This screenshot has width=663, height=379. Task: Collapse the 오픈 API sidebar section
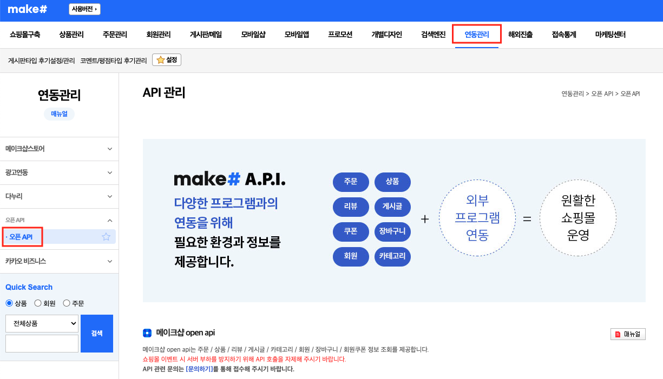point(60,220)
